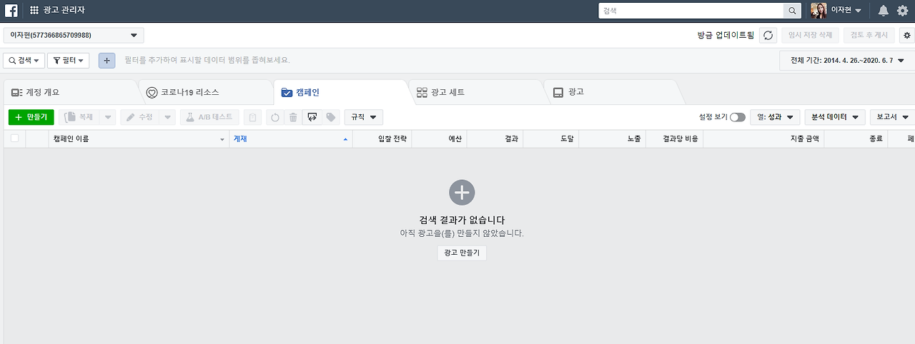
Task: Click the tag label icon
Action: [x=330, y=117]
